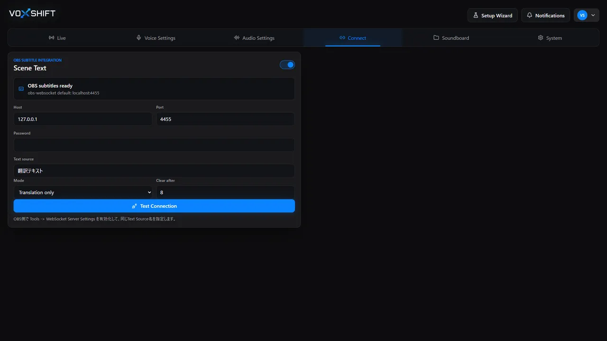The height and width of the screenshot is (341, 607).
Task: Switch to the Voice Settings tab
Action: (x=156, y=38)
